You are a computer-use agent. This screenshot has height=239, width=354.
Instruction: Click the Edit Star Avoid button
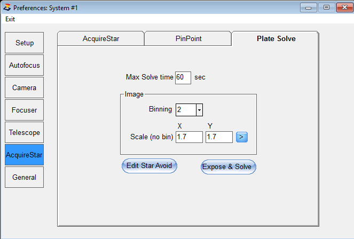(x=149, y=166)
